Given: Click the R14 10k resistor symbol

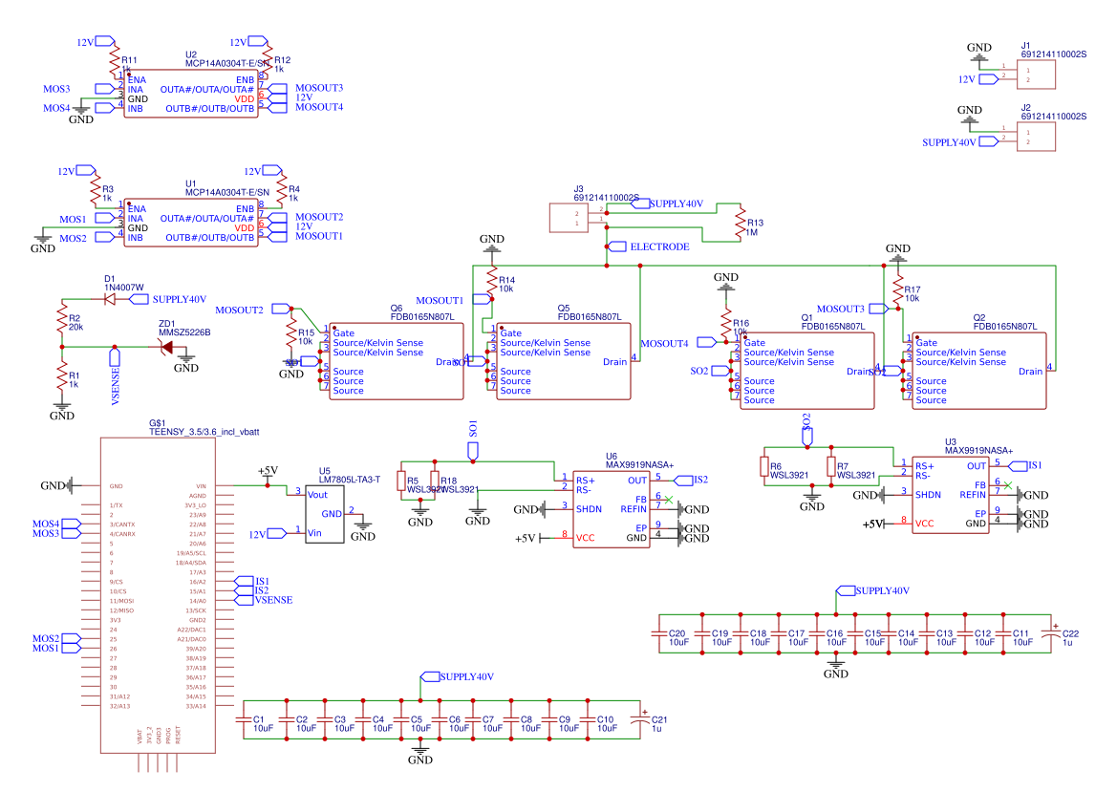Looking at the screenshot, I should pyautogui.click(x=491, y=281).
